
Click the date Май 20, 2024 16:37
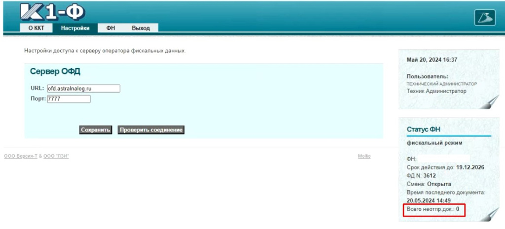432,60
